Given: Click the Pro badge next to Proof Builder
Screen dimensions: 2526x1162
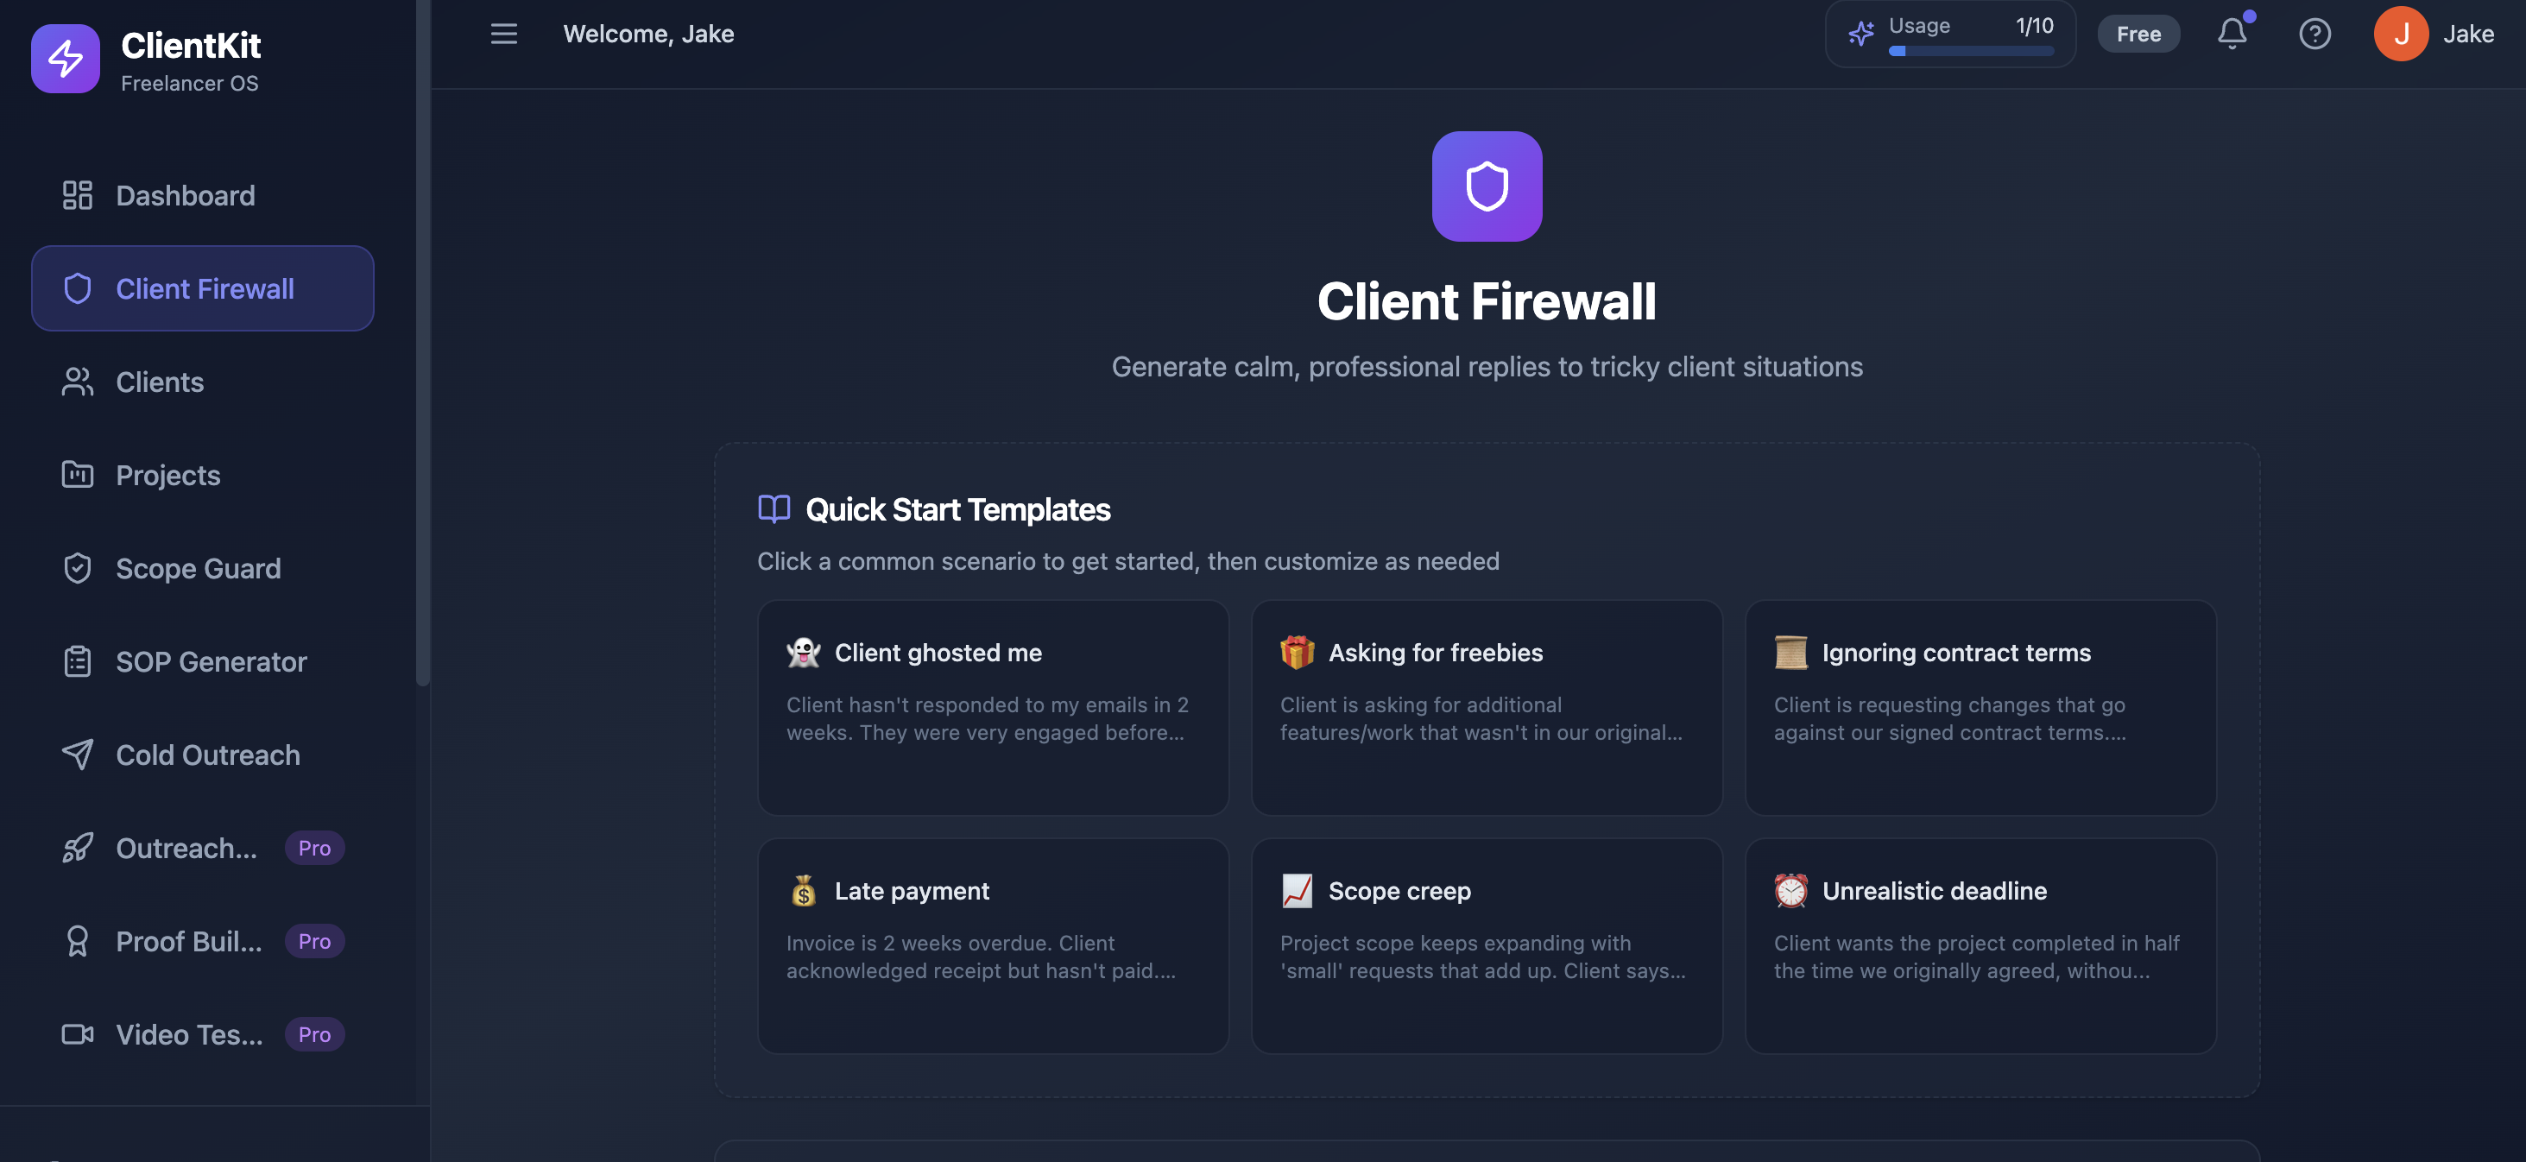Looking at the screenshot, I should pyautogui.click(x=313, y=940).
